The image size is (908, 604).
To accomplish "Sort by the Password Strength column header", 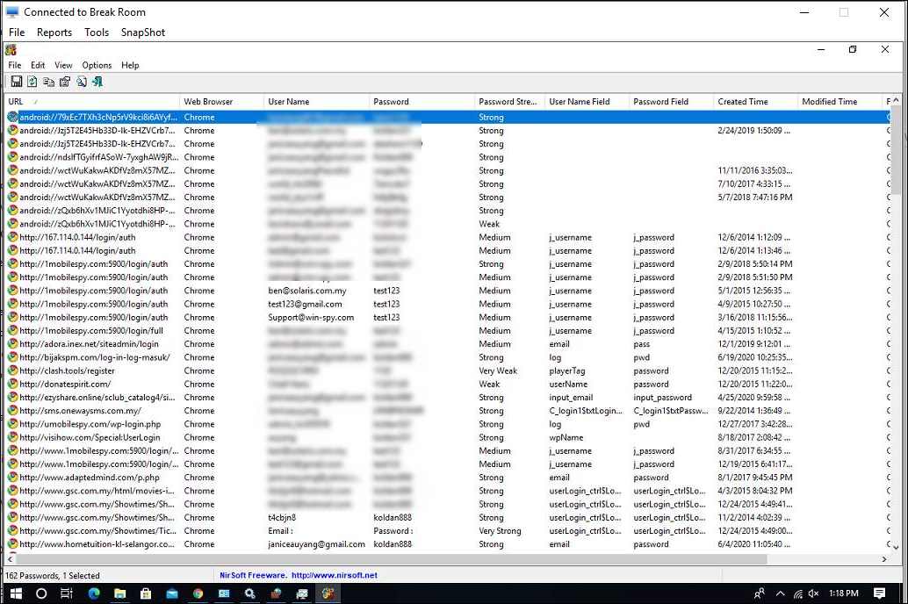I will [x=508, y=101].
